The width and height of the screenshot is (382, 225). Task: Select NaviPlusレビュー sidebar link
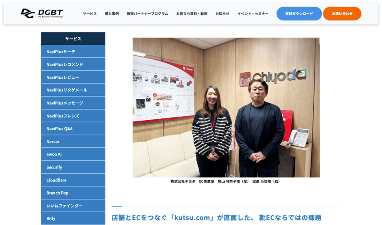click(73, 77)
